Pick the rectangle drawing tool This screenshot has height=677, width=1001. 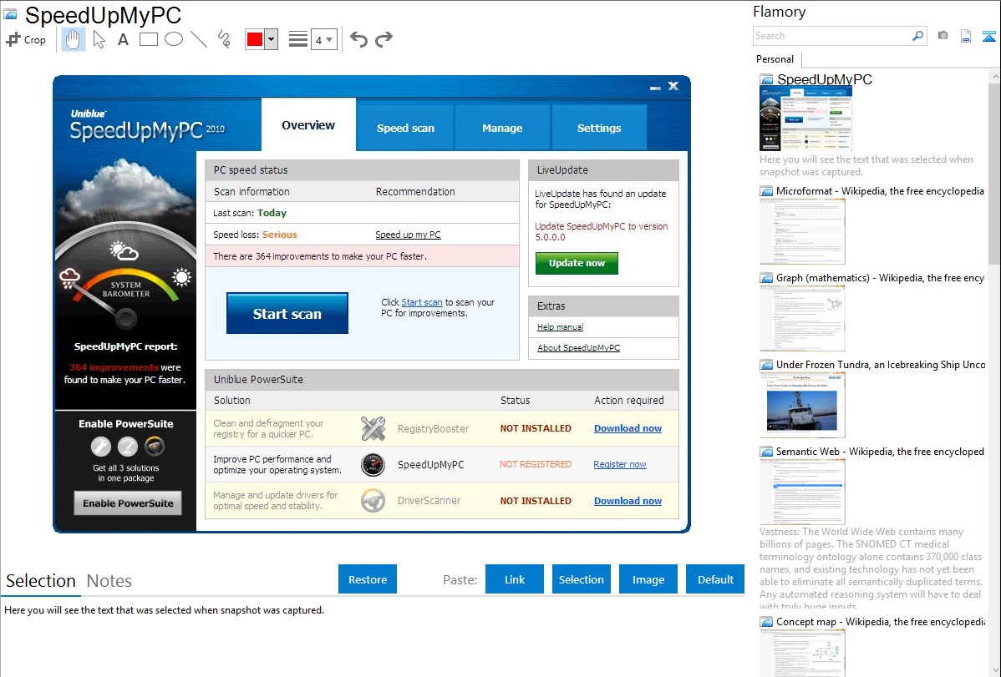point(148,39)
